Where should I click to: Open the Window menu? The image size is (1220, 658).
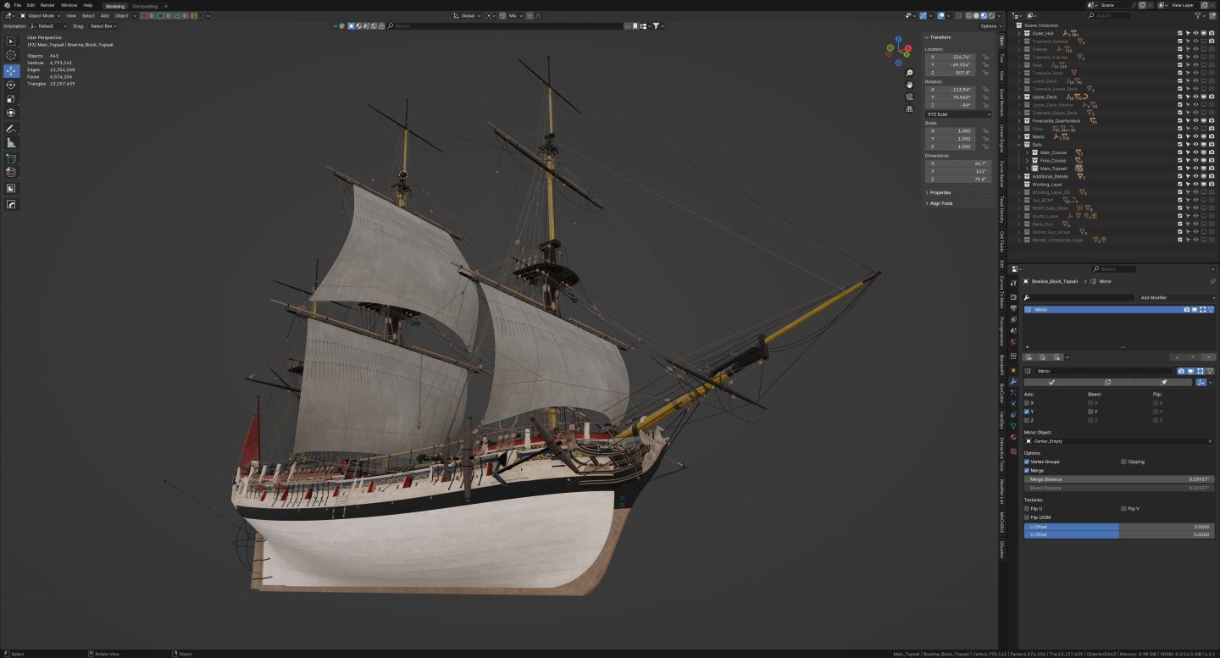(69, 5)
